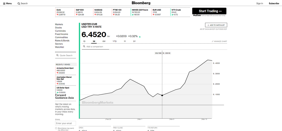Go to Stocks section in sidebar
This screenshot has width=282, height=131.
click(x=58, y=28)
